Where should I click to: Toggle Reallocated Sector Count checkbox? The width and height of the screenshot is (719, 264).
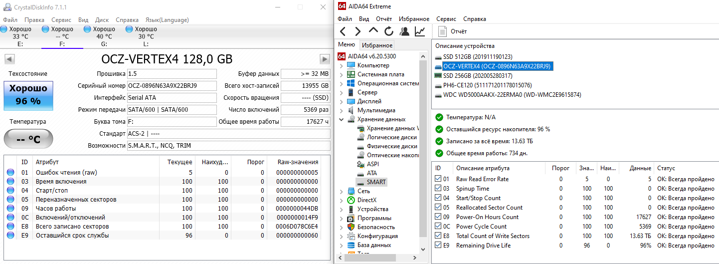(x=438, y=208)
